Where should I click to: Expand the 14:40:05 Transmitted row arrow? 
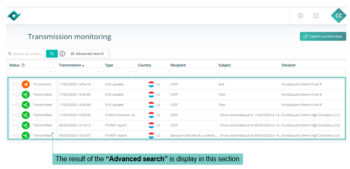13,94
